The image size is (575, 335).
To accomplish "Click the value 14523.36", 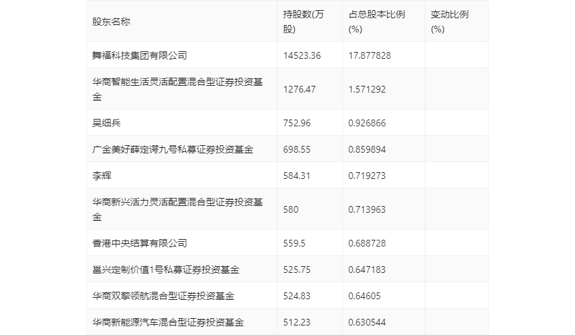I will [x=302, y=55].
